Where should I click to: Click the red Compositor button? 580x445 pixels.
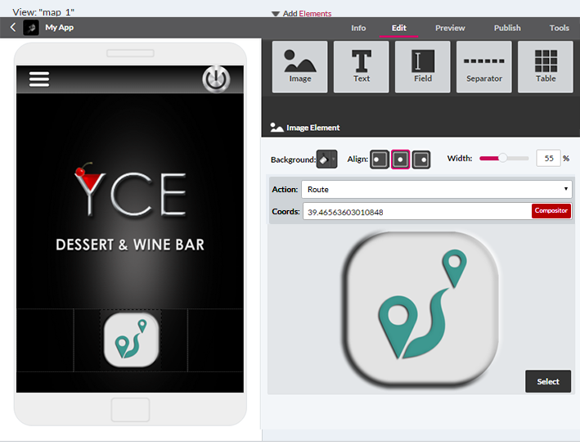point(551,210)
